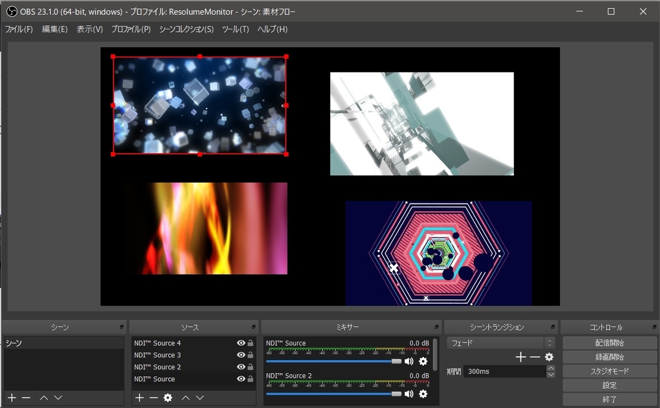Add a new scene with plus icon
This screenshot has height=408, width=660.
pos(12,398)
